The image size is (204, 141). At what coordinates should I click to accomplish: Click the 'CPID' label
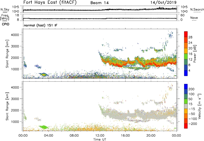point(6,24)
